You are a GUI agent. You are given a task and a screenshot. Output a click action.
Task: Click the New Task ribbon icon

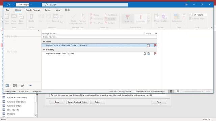(x=7, y=19)
